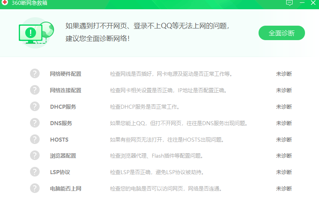The height and width of the screenshot is (205, 319).
Task: Click the red cross 360 logo icon
Action: pos(5,2)
